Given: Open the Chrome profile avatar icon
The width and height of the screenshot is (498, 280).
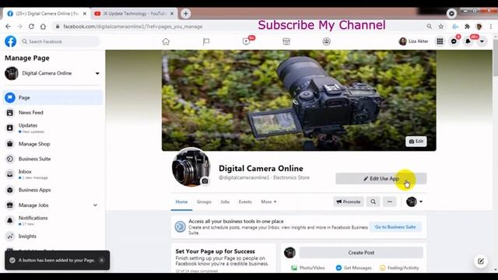Looking at the screenshot, I should click(x=479, y=26).
